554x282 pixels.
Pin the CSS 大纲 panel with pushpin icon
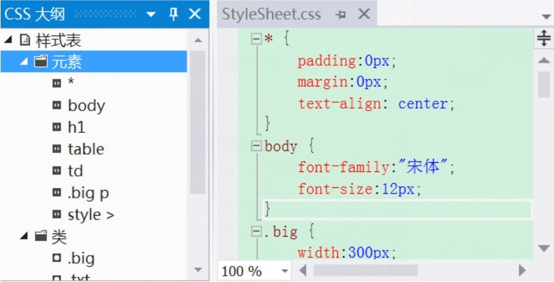point(173,15)
